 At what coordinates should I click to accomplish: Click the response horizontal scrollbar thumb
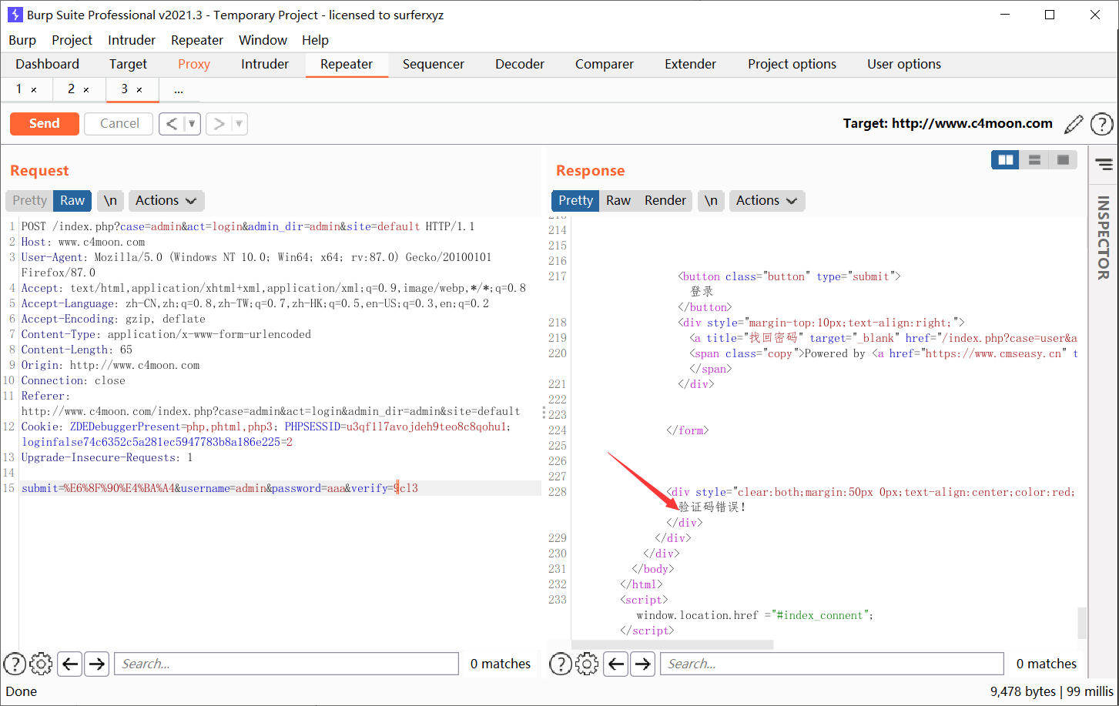[x=672, y=644]
